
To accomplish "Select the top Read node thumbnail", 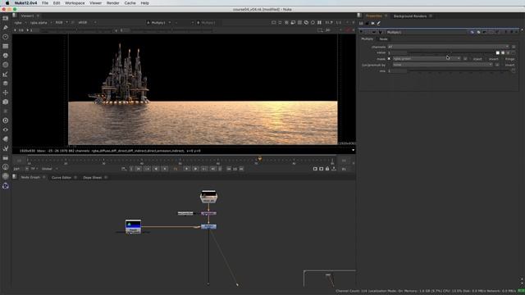I will pos(208,197).
